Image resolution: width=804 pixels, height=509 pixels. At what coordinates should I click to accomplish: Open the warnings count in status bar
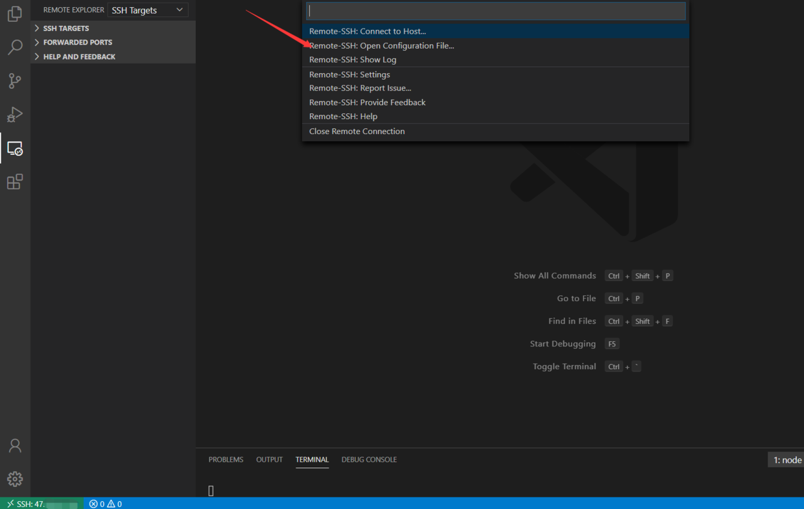click(x=115, y=504)
